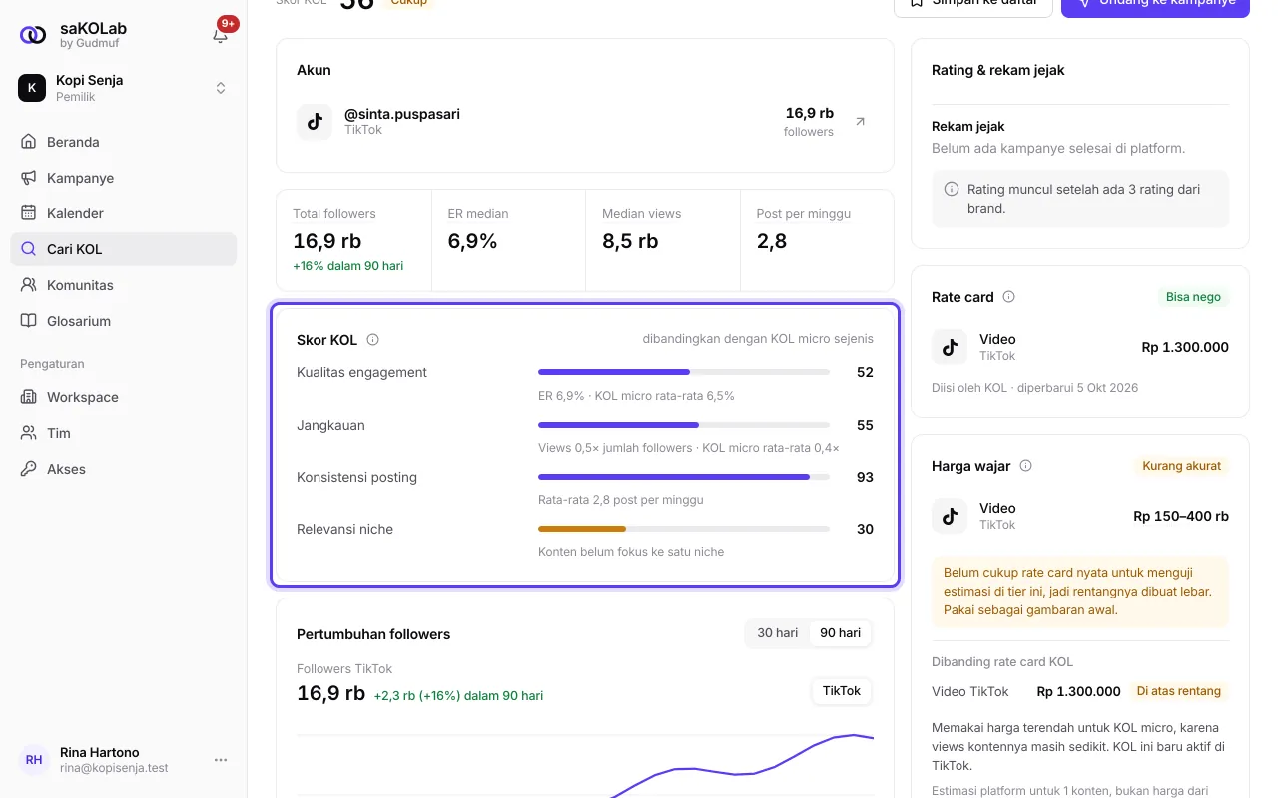
Task: Open @sinta.puspasari TikTok profile via the arrow icon
Action: [860, 122]
